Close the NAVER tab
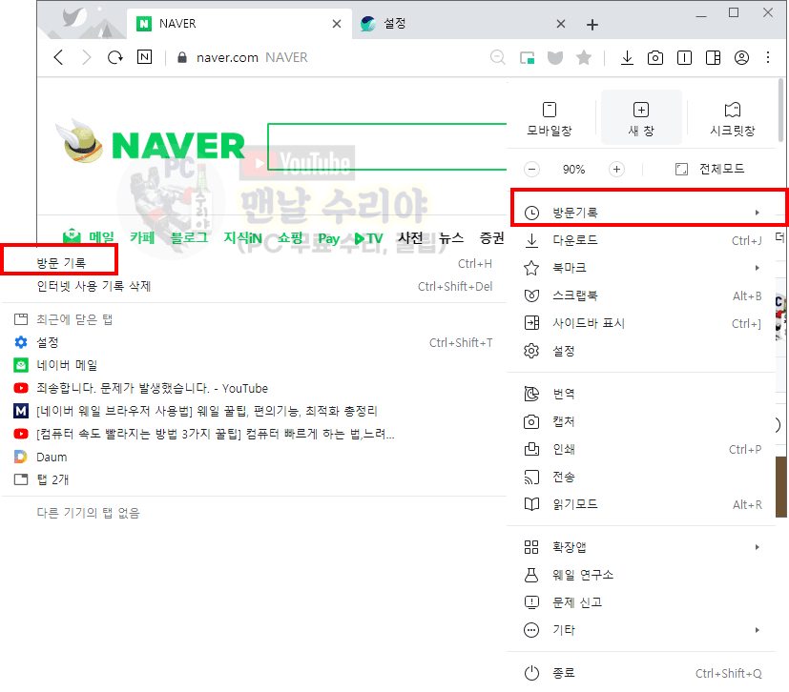The width and height of the screenshot is (789, 692). tap(337, 24)
